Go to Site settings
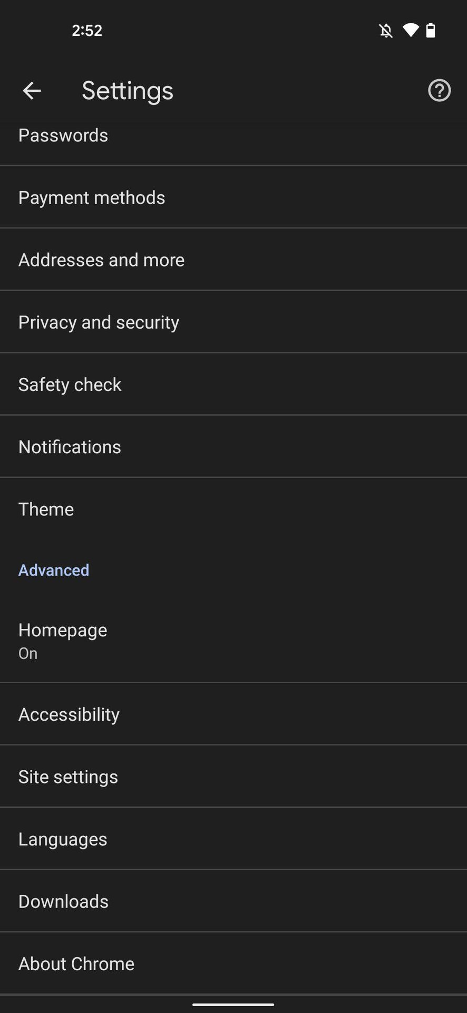467x1013 pixels. click(68, 777)
